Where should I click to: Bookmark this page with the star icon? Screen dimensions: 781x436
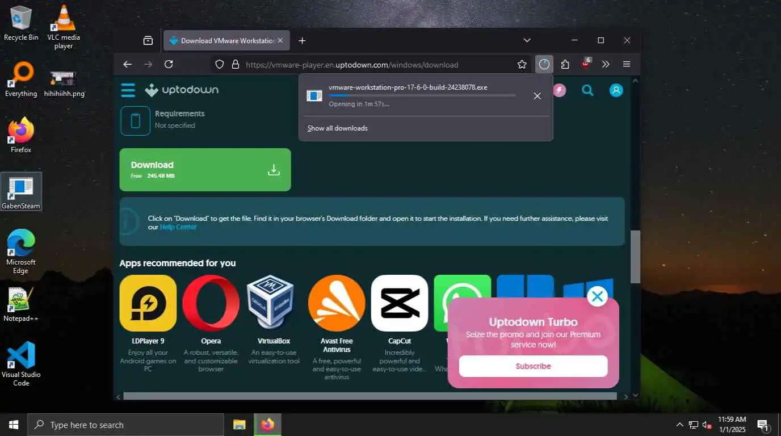pyautogui.click(x=522, y=64)
